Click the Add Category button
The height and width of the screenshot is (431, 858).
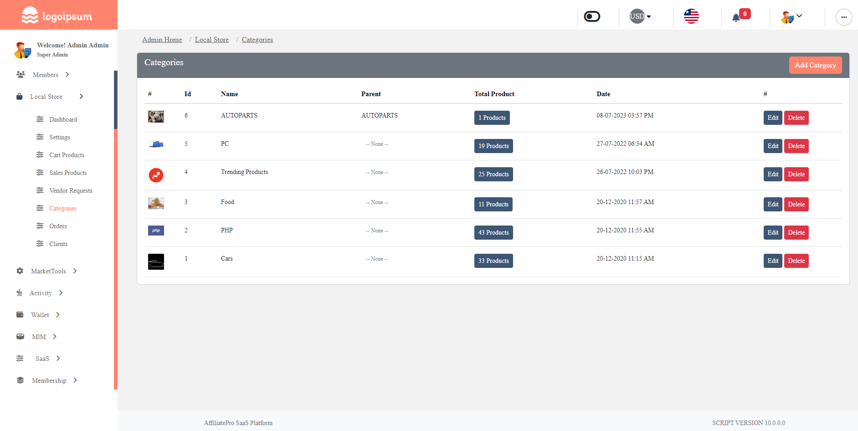coord(815,65)
